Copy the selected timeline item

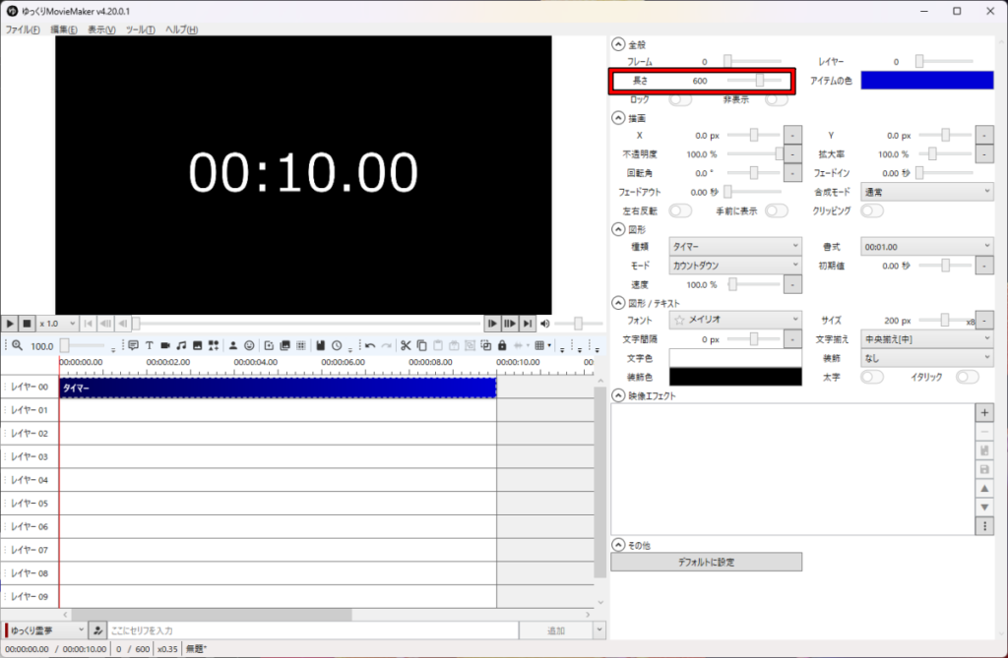pyautogui.click(x=421, y=345)
